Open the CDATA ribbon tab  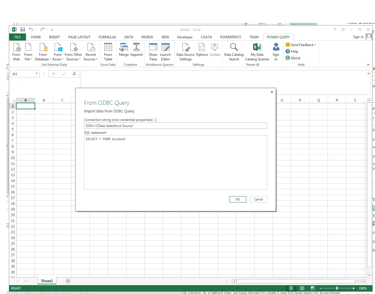click(x=206, y=37)
